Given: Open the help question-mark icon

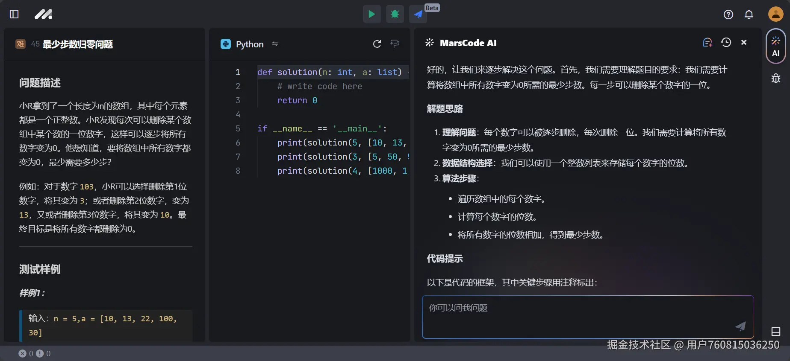Looking at the screenshot, I should [x=728, y=15].
